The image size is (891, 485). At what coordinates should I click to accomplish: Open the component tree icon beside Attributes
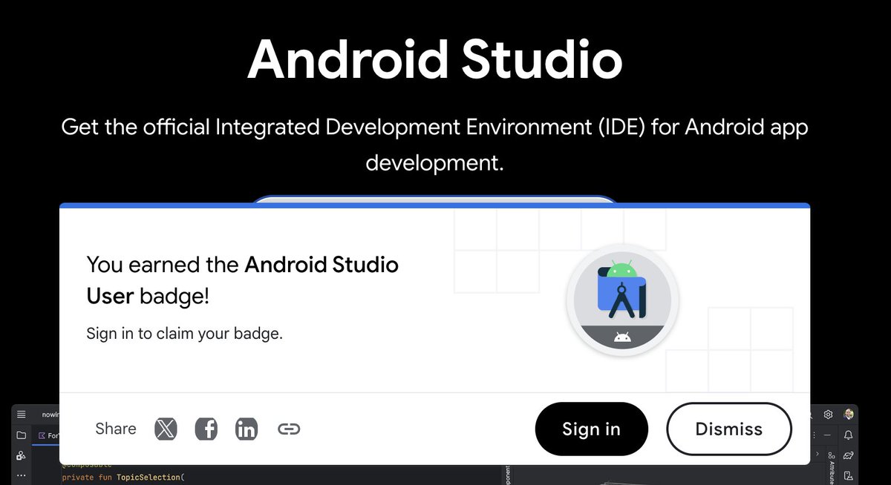[x=831, y=455]
